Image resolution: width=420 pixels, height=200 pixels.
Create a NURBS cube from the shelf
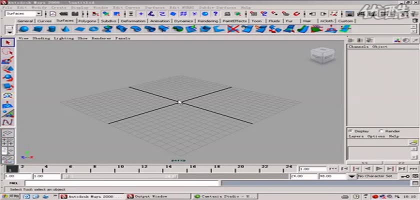[38, 28]
